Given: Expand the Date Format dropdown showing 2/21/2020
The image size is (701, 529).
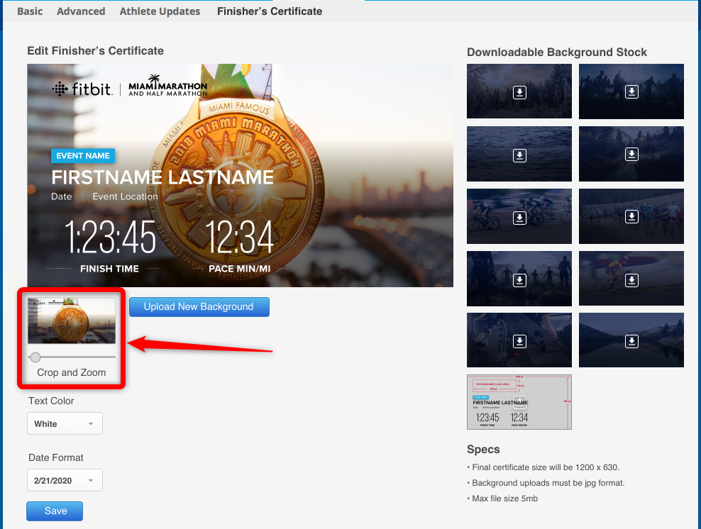Looking at the screenshot, I should tap(65, 480).
